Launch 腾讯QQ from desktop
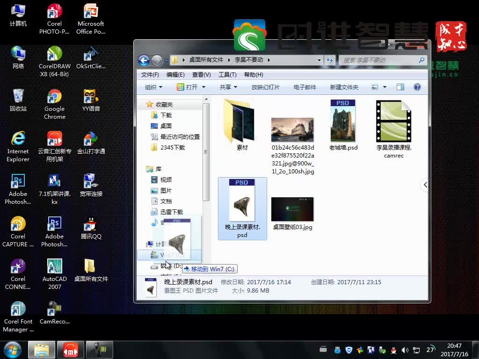This screenshot has height=359, width=479. point(91,228)
